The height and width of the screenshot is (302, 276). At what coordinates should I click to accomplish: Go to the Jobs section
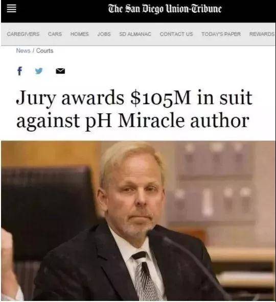104,34
